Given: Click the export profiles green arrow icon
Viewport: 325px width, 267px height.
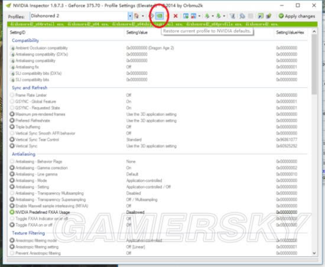Looking at the screenshot, I should point(207,16).
